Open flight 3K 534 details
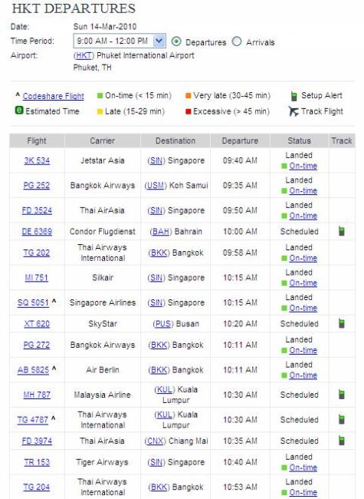The width and height of the screenshot is (364, 499). pyautogui.click(x=37, y=160)
